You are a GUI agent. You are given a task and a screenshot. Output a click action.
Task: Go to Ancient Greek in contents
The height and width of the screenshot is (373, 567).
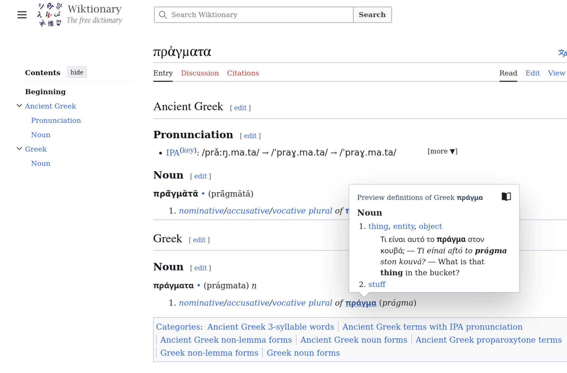50,106
